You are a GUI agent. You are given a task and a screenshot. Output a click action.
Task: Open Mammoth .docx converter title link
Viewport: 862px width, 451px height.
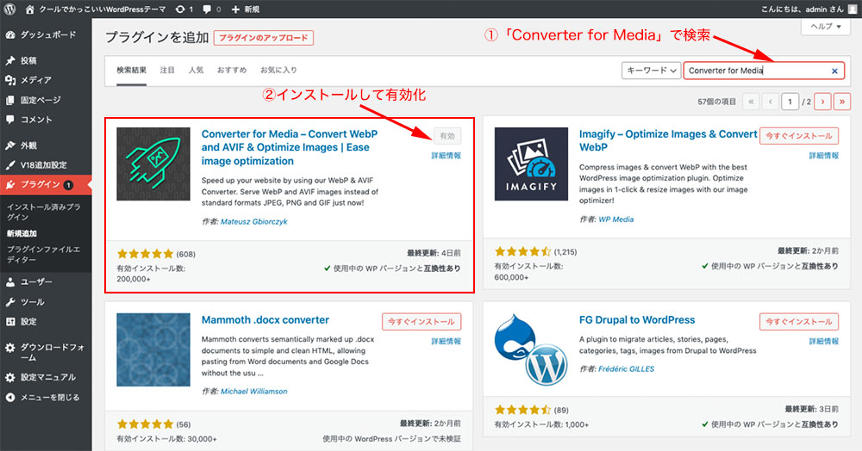point(265,320)
